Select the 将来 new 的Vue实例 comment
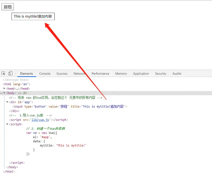 pyautogui.click(x=56, y=98)
